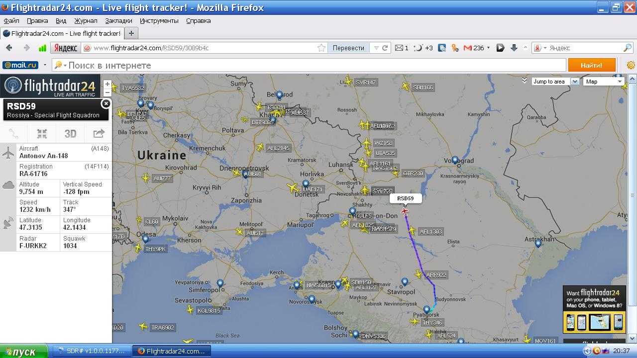Click the Volgograd airport marker

455,160
